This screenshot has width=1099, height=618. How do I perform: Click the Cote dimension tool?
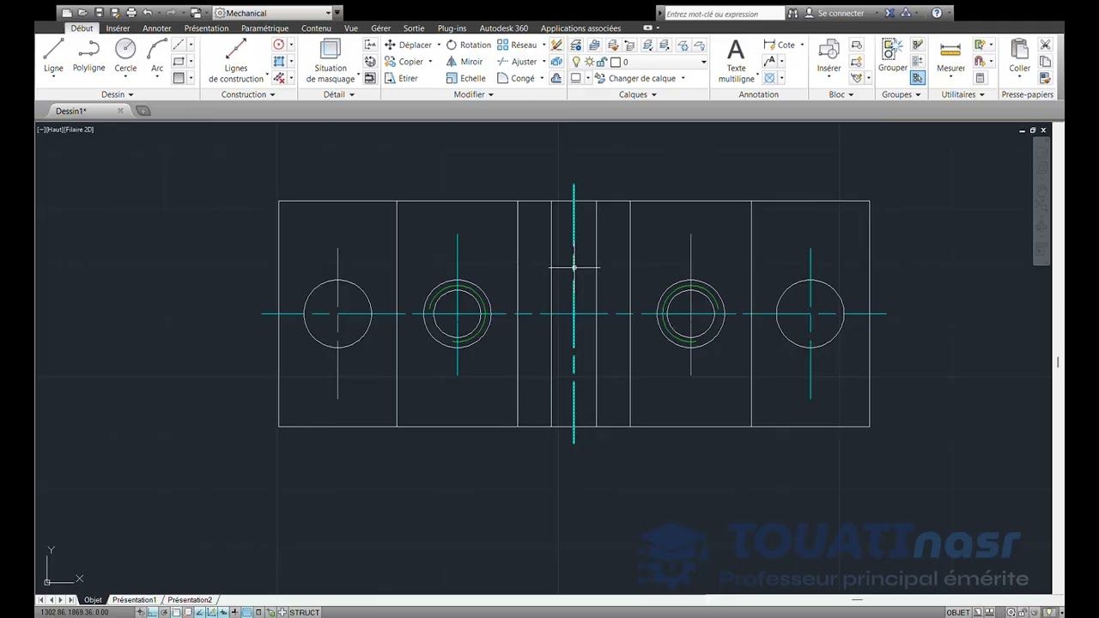click(779, 45)
